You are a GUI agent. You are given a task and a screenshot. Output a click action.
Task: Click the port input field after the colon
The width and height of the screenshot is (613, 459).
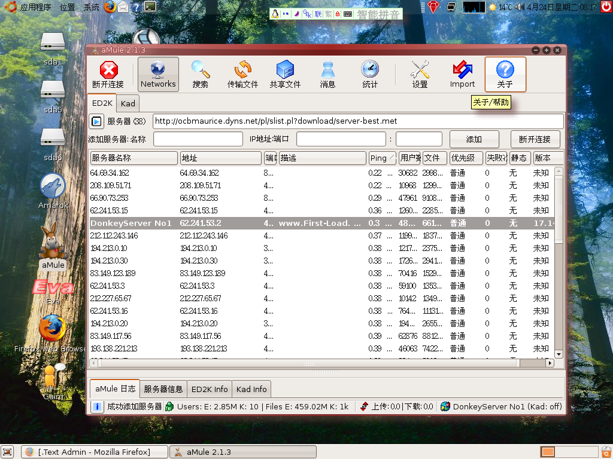pyautogui.click(x=418, y=139)
